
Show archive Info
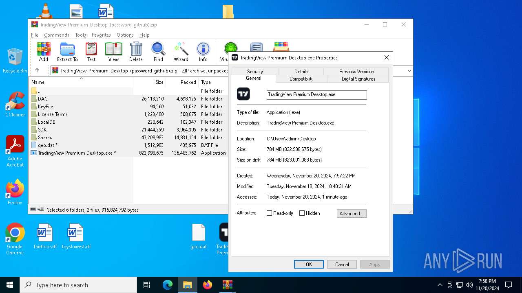point(203,52)
